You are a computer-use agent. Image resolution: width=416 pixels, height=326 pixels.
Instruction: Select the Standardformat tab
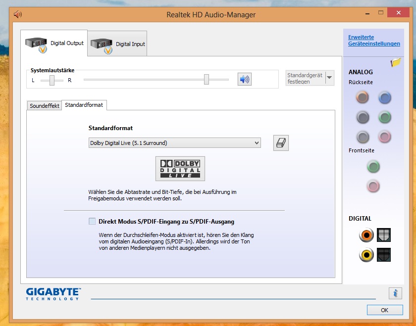click(84, 105)
